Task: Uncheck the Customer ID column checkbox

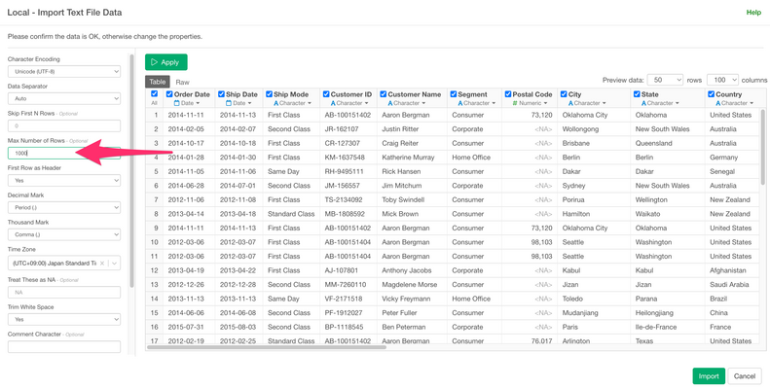Action: tap(326, 94)
